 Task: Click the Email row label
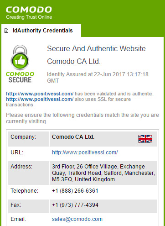18,219
